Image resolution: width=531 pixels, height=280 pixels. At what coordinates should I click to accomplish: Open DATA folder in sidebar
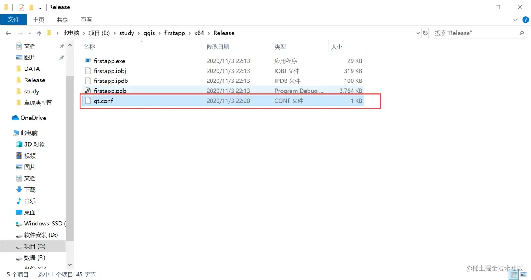[32, 69]
